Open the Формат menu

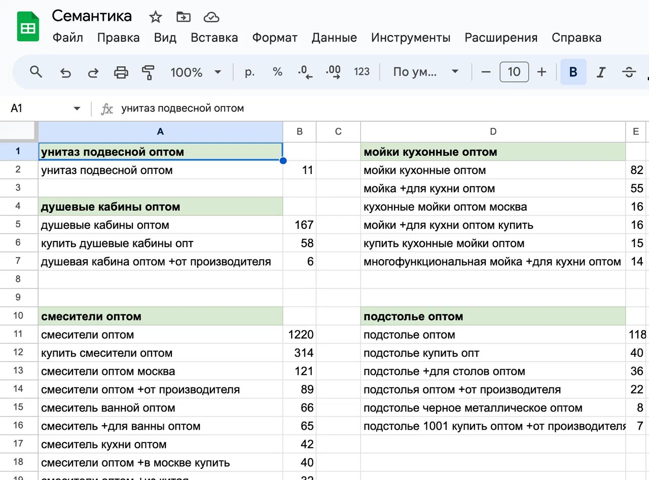point(275,38)
